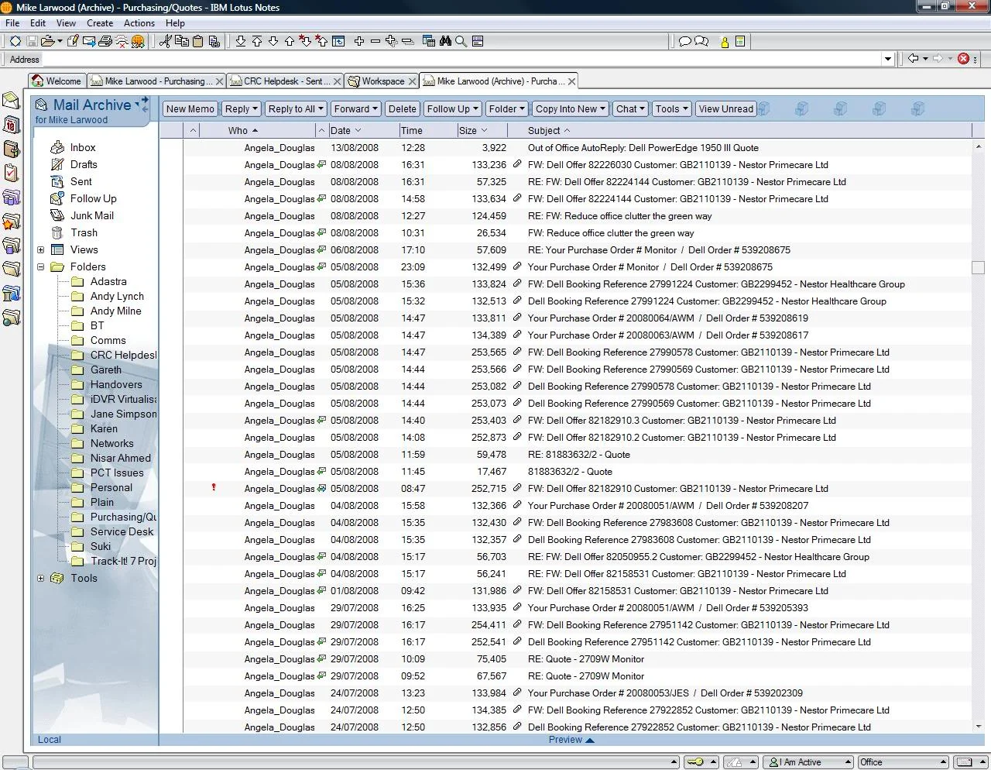The height and width of the screenshot is (770, 991).
Task: Sort by the Date column header
Action: [363, 131]
